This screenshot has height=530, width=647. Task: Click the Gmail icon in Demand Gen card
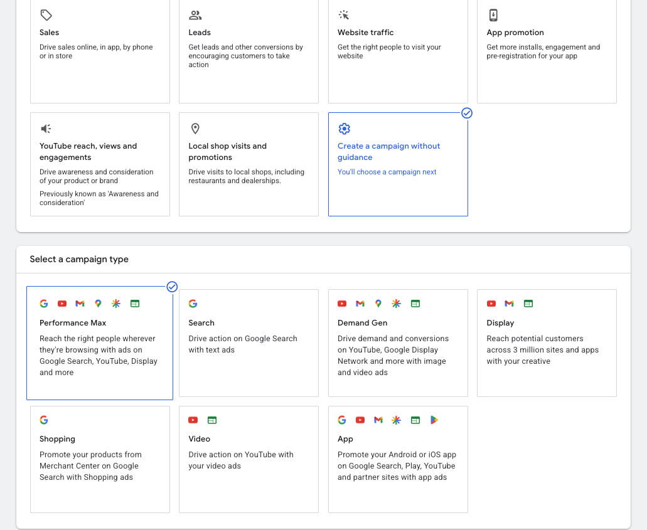click(360, 304)
